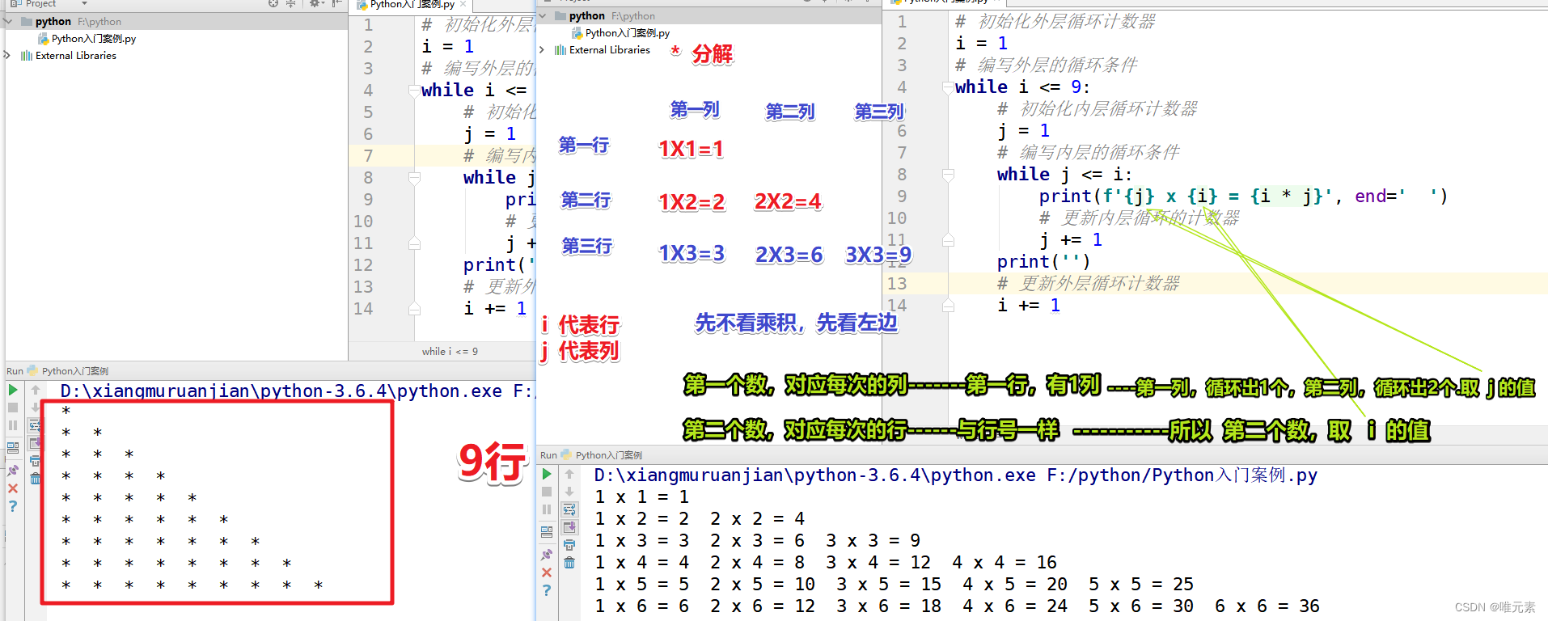This screenshot has height=621, width=1548.
Task: Jump down the stack trace in left Run panel
Action: pos(36,408)
